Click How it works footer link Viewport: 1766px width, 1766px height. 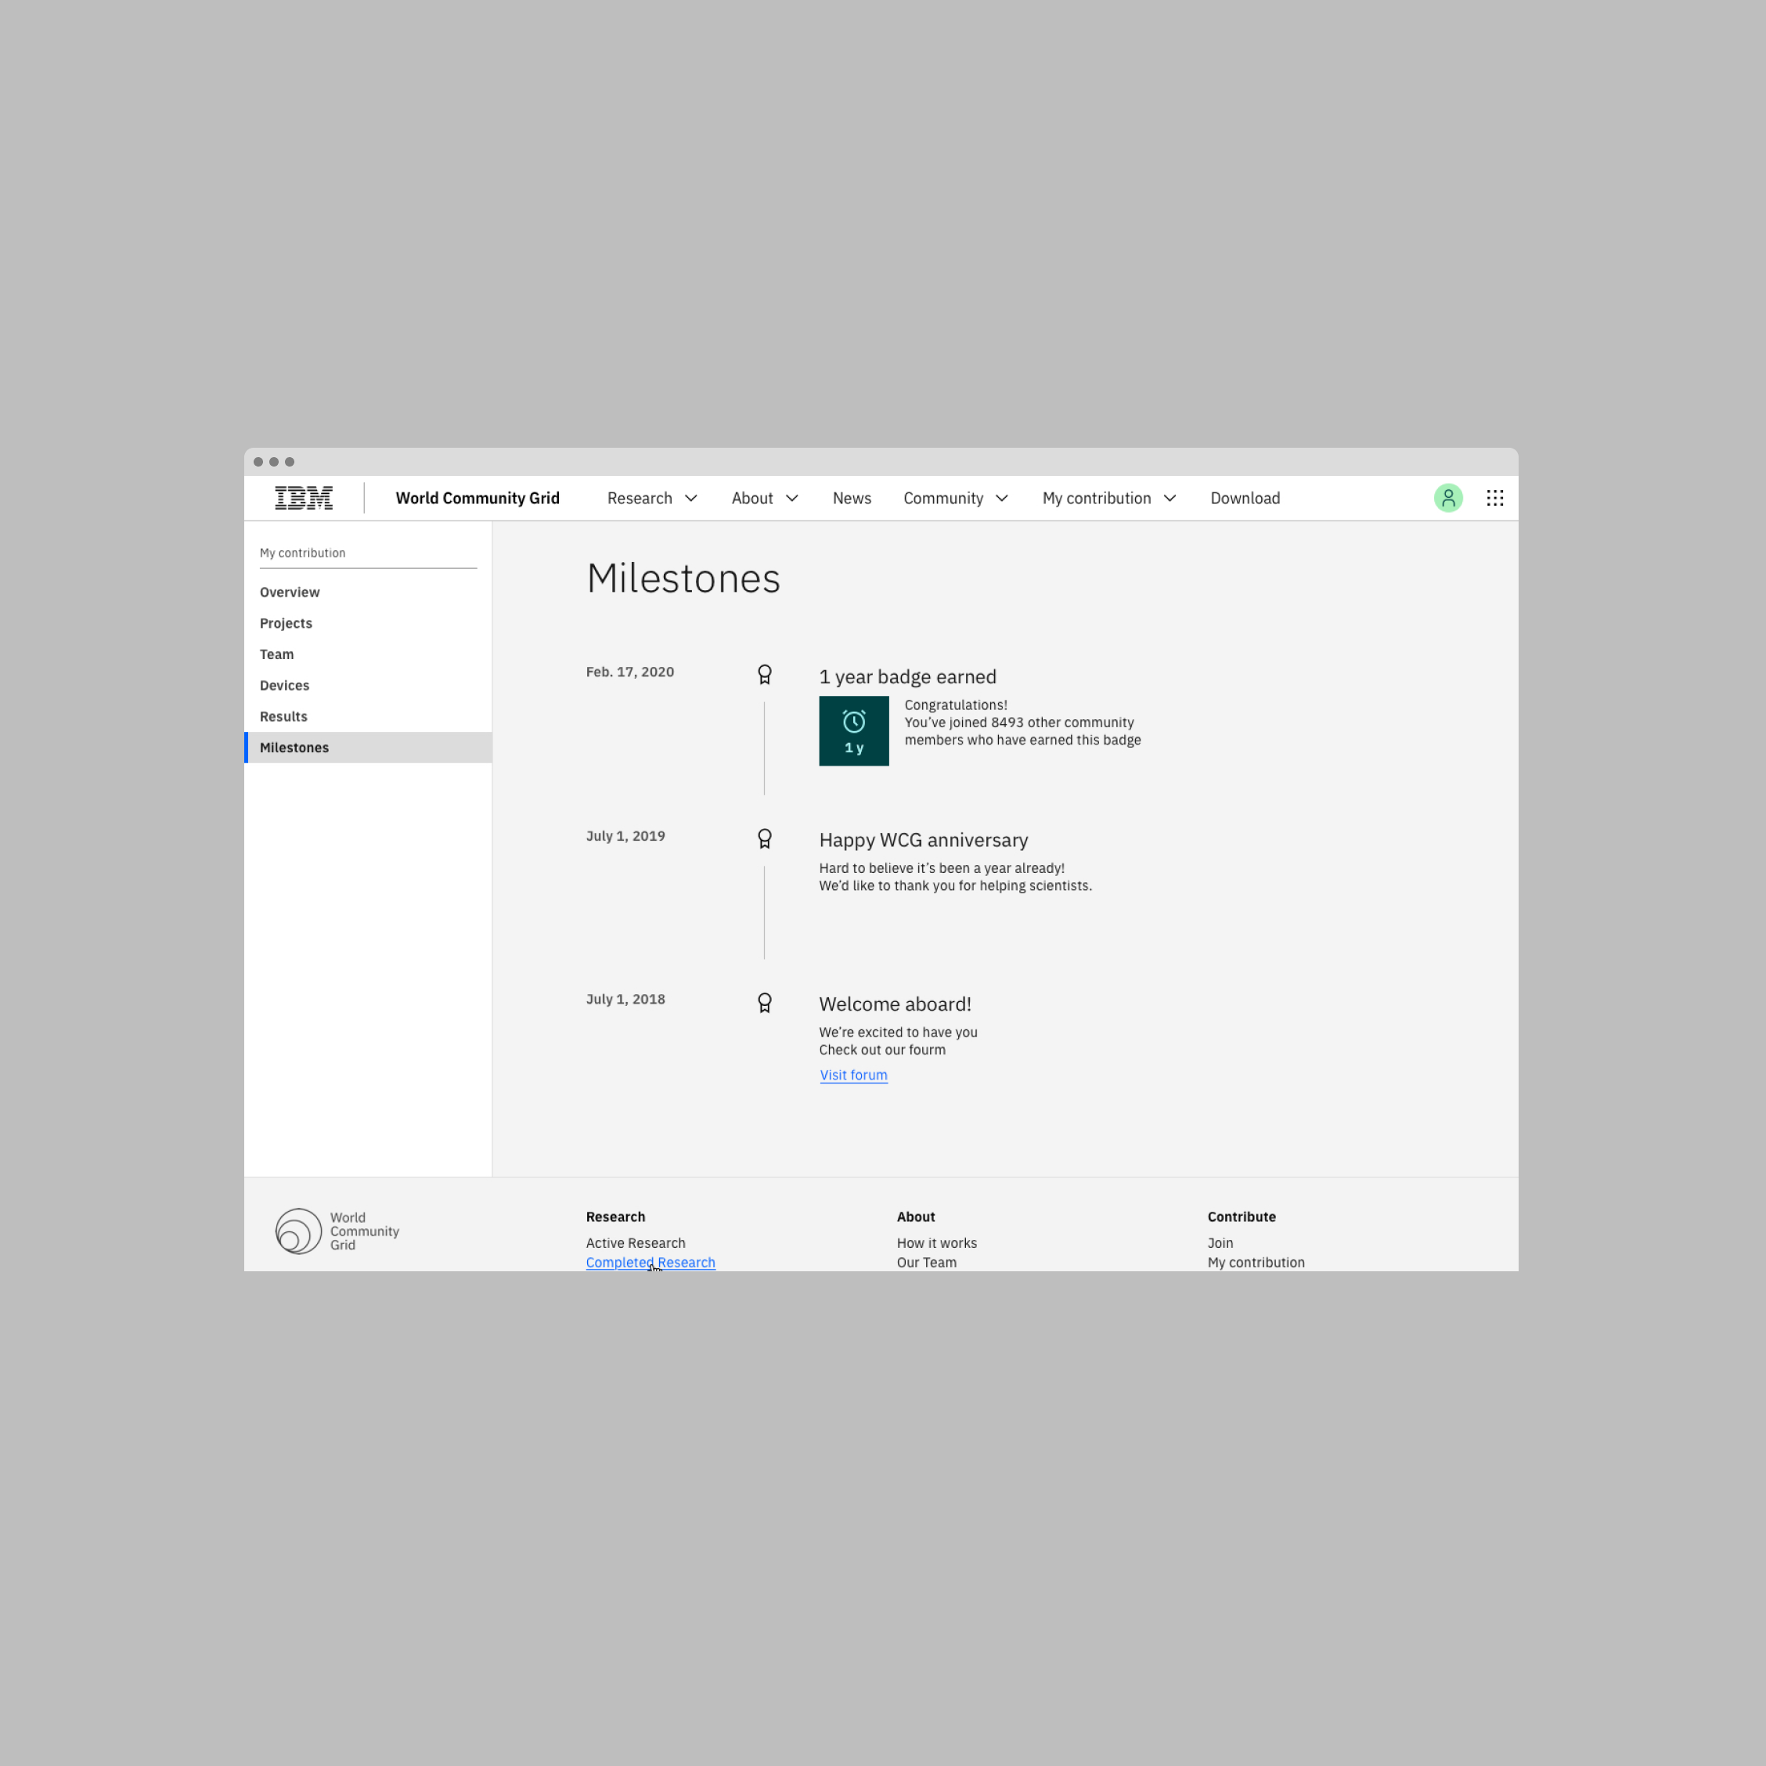coord(936,1243)
